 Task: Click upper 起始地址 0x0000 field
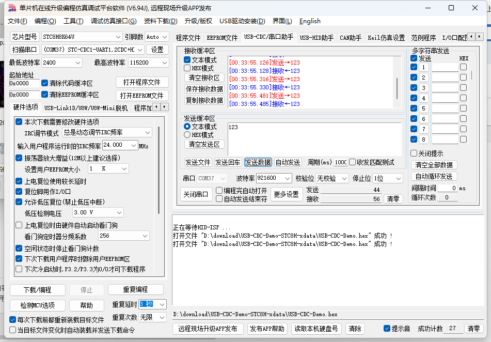tap(24, 83)
